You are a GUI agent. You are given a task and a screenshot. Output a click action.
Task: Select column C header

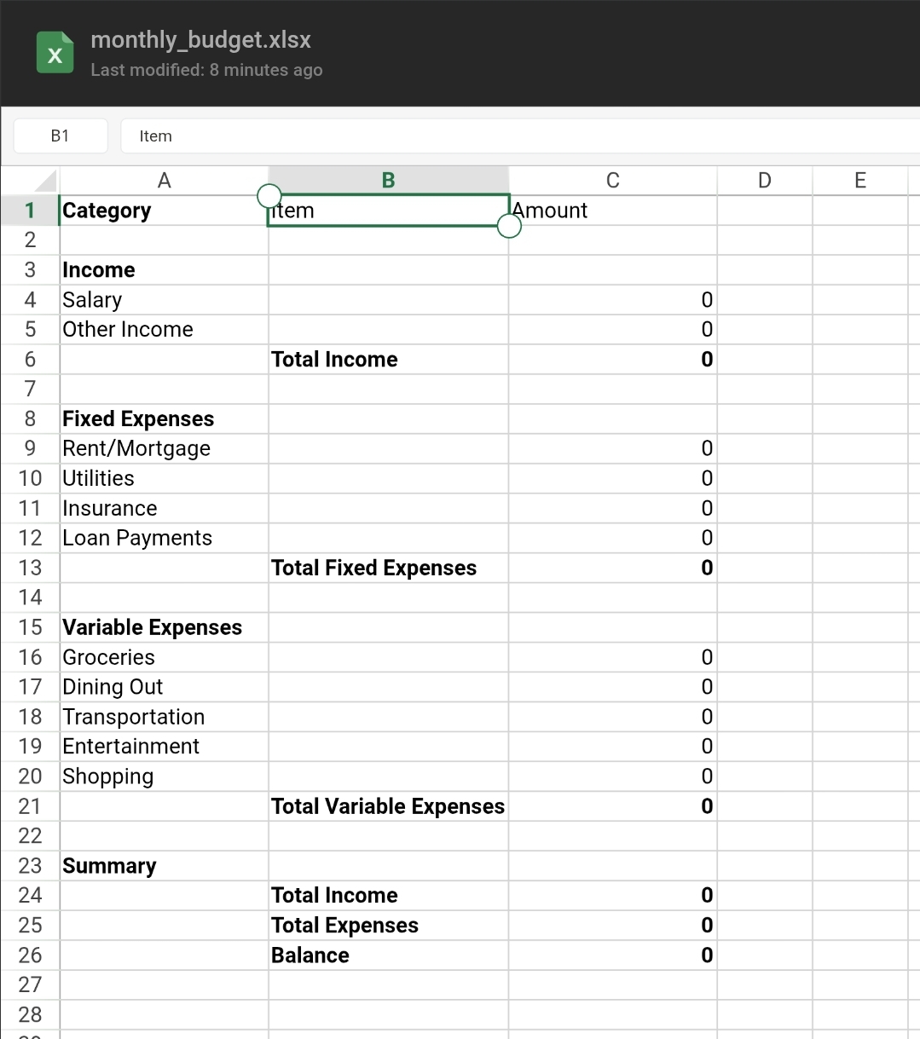pos(613,180)
